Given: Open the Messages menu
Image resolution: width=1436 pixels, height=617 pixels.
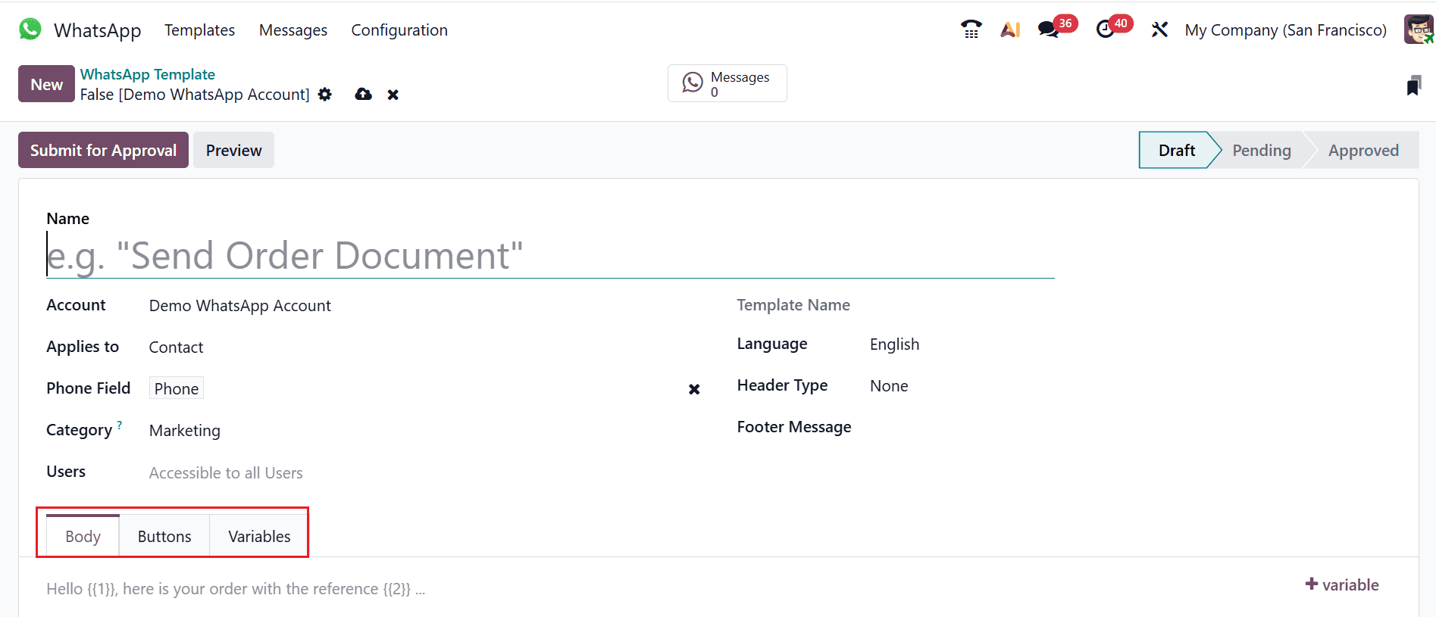Looking at the screenshot, I should [x=293, y=30].
